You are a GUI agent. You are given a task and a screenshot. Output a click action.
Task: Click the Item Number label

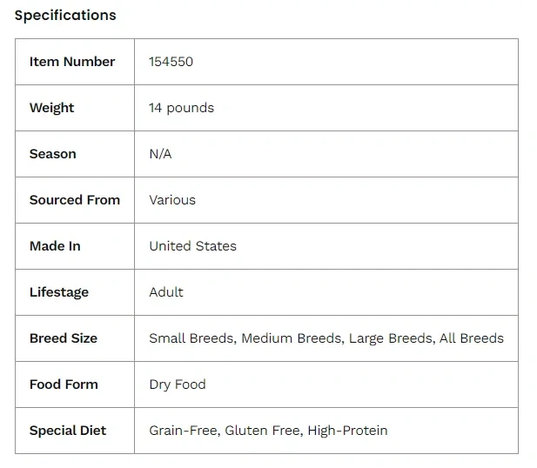pos(72,62)
